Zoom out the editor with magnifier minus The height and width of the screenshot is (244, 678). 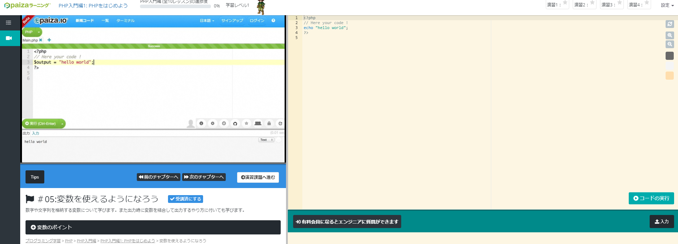(x=669, y=44)
